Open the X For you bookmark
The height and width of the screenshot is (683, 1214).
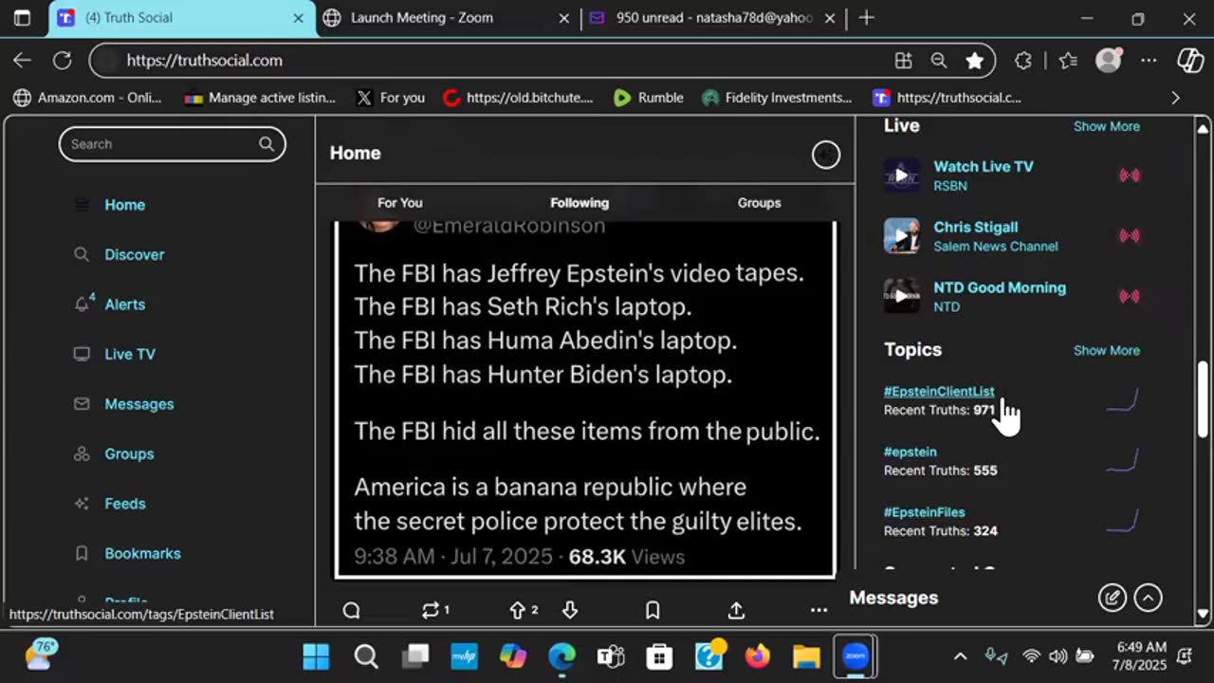tap(390, 98)
